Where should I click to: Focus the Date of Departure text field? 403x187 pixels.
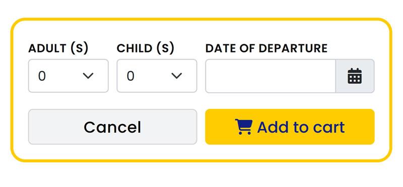point(271,76)
